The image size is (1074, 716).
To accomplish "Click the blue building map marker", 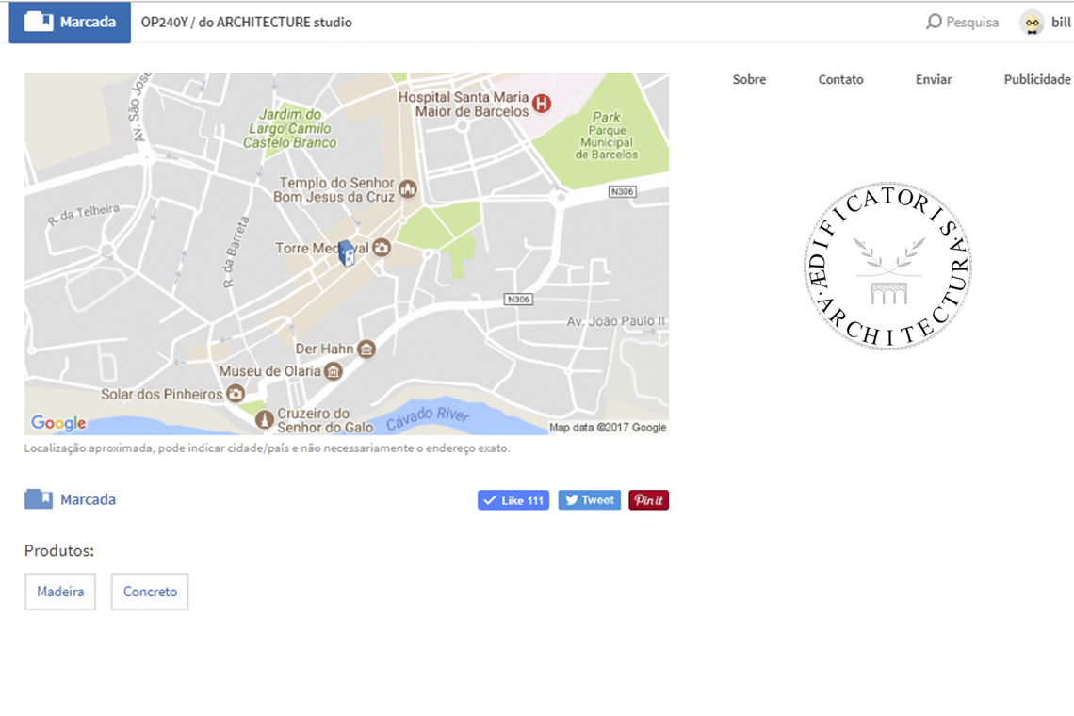I will point(346,252).
